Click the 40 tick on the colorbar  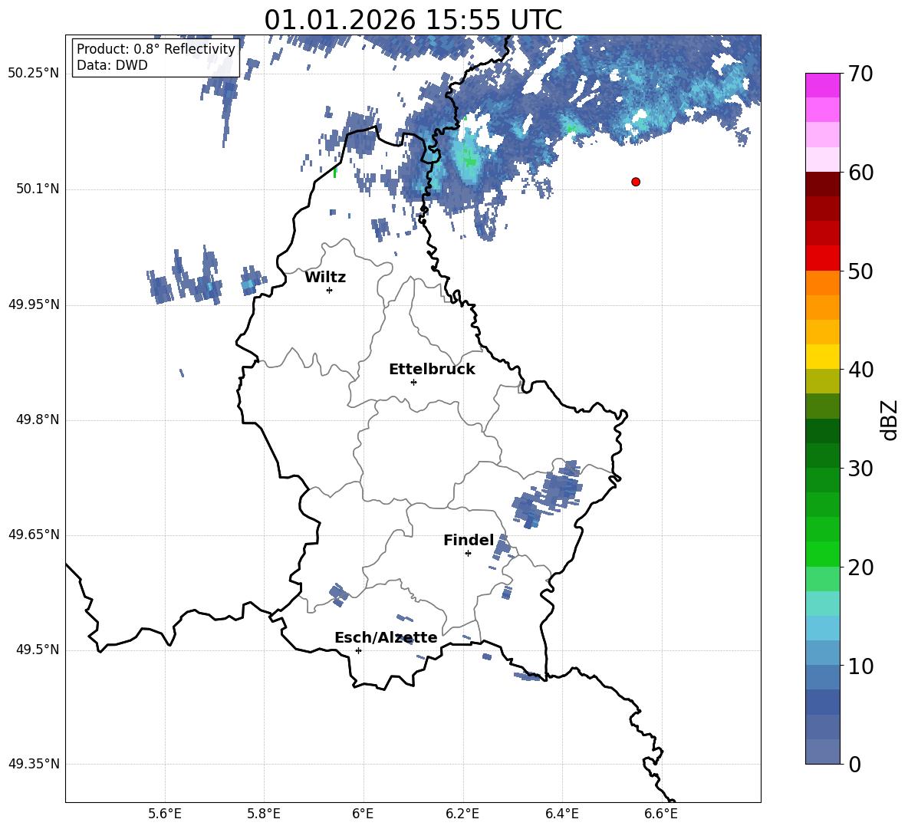click(x=860, y=370)
